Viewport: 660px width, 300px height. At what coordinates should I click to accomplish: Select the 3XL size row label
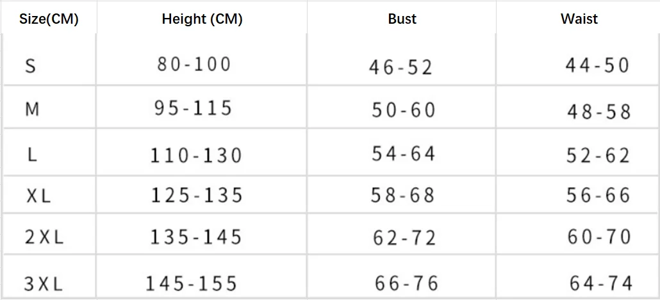[44, 285]
